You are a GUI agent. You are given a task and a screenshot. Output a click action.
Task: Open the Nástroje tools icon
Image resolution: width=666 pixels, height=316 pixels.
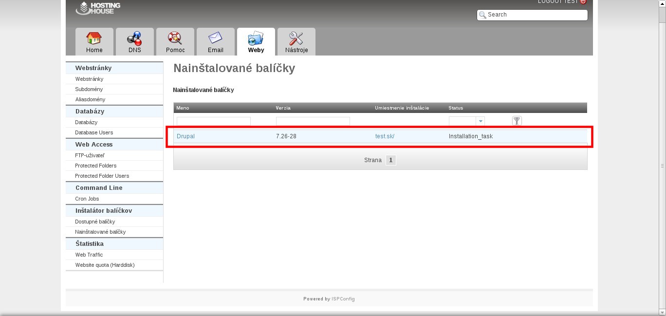pyautogui.click(x=296, y=38)
